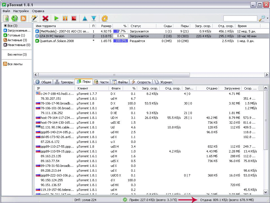Click the GTA IV progress bar cell

(120, 36)
